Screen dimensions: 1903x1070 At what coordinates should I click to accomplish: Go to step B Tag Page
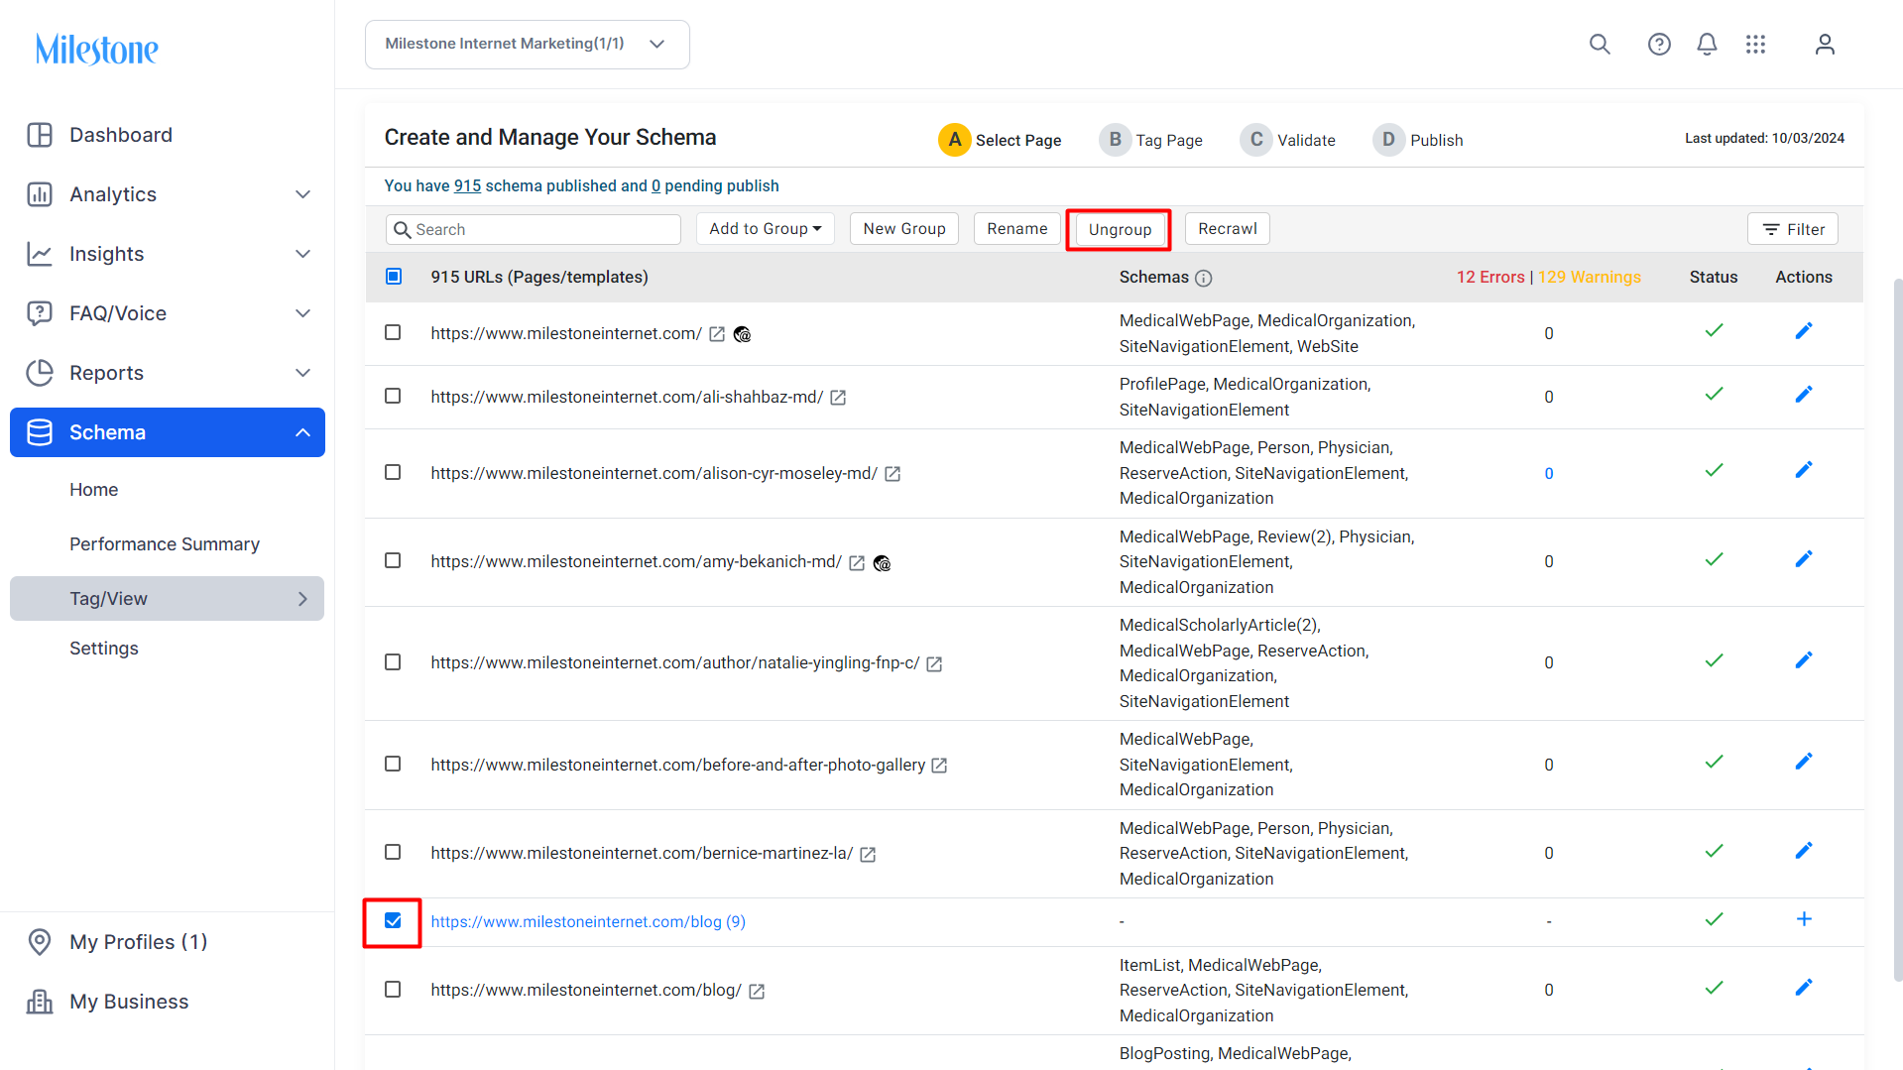pyautogui.click(x=1150, y=140)
